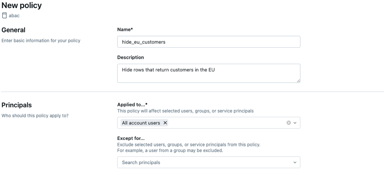Viewport: 384px width, 174px height.
Task: Click the Except for... label
Action: pyautogui.click(x=130, y=138)
